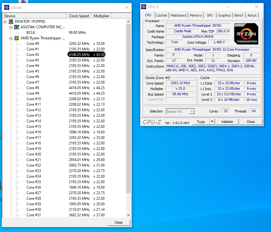
Task: Go to the About tab
Action: click(252, 15)
